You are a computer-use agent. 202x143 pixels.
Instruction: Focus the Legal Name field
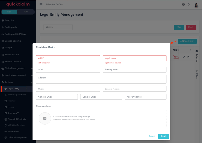click(x=134, y=58)
